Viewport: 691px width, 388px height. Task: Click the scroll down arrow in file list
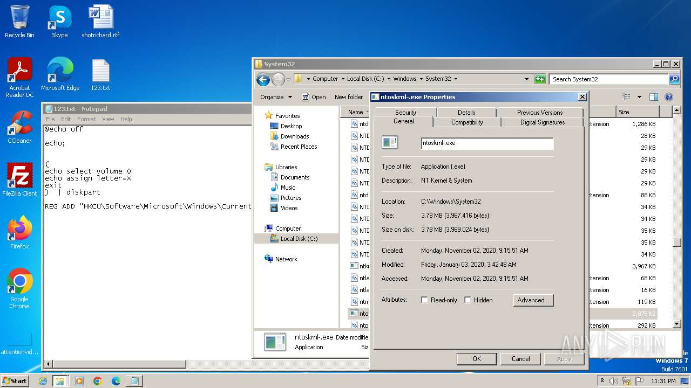click(x=677, y=324)
